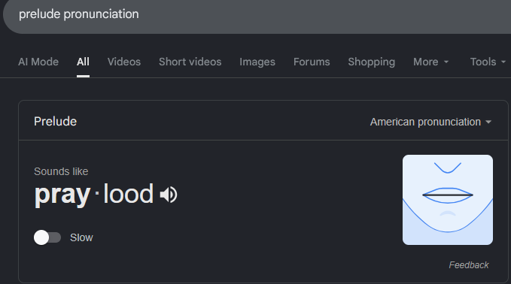Expand the More search filters menu
This screenshot has width=511, height=284.
click(430, 62)
